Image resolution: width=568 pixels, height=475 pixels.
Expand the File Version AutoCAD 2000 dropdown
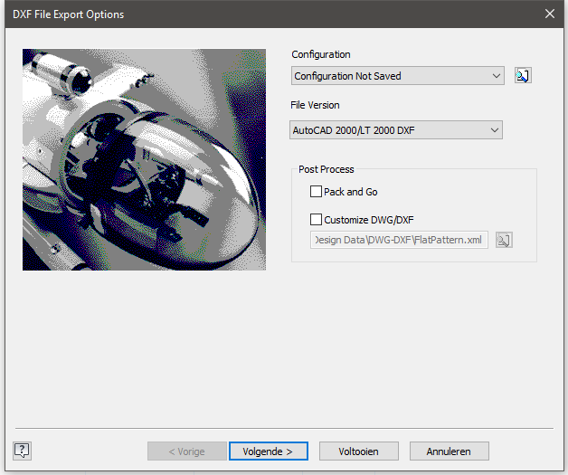396,130
